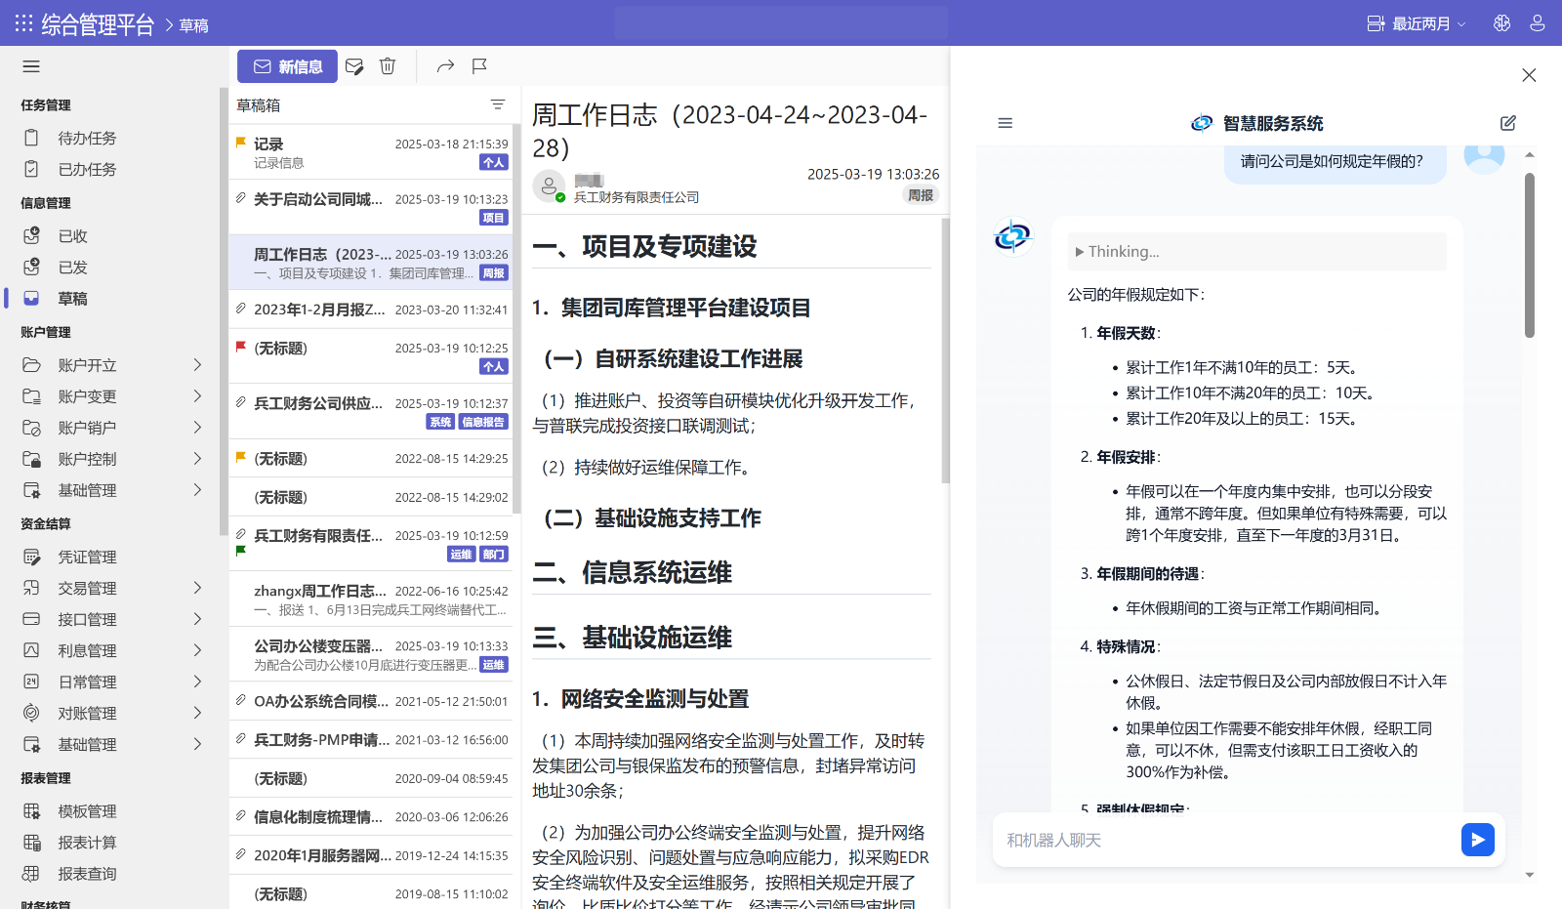Toggle the orange flag on 记录 message
This screenshot has height=909, width=1562.
pos(241,143)
